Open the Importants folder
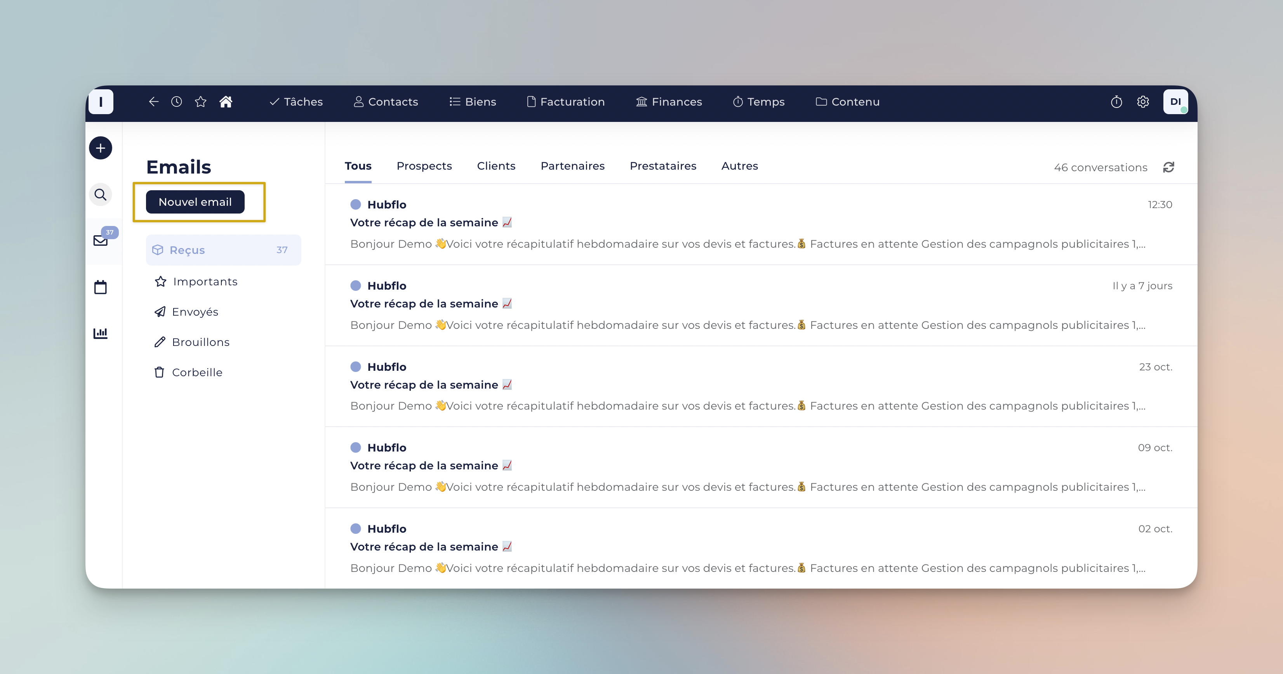Viewport: 1283px width, 674px height. 196,281
